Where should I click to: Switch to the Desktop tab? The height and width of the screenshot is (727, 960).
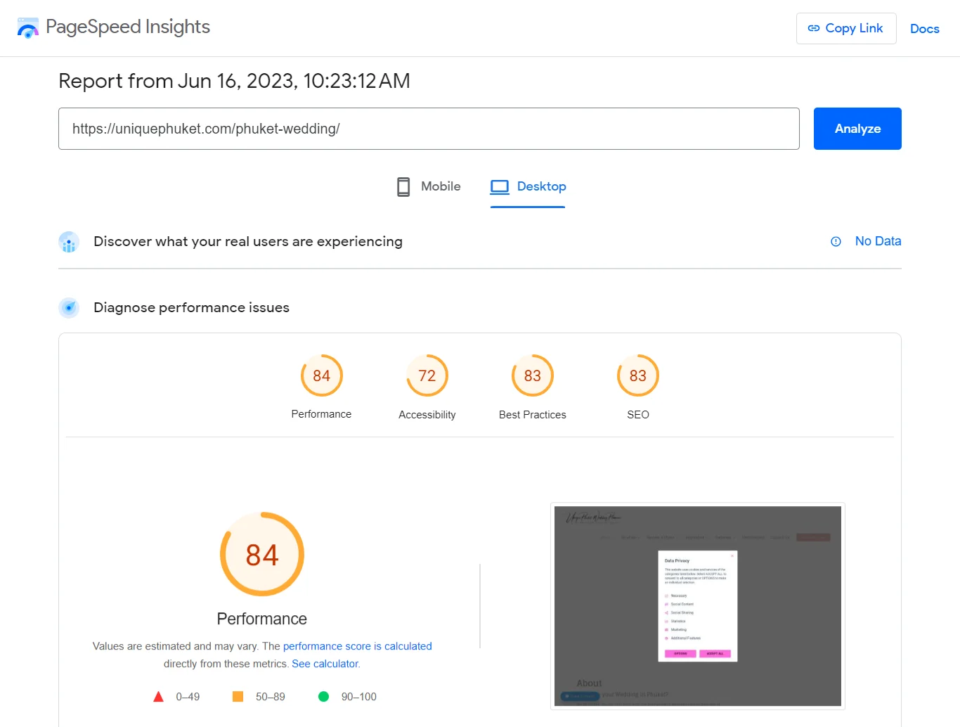[x=528, y=187]
